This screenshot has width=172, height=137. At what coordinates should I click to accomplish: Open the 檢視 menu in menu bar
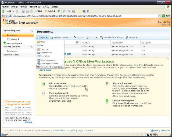click(x=23, y=7)
